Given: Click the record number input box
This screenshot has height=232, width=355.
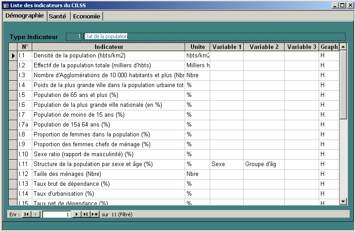Looking at the screenshot, I should [56, 214].
